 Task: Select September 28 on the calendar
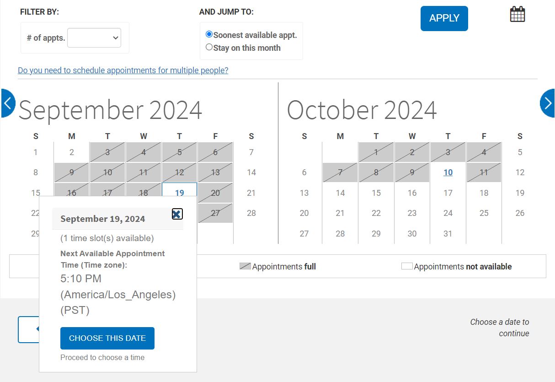pyautogui.click(x=251, y=213)
